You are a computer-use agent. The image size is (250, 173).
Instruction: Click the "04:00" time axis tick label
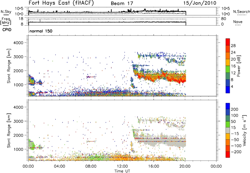59,166
